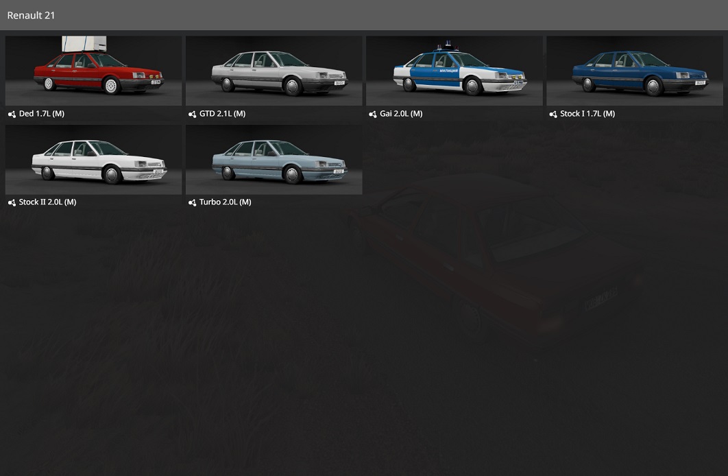Choose the light blue Turbo car thumbnail
Viewport: 728px width, 476px height.
click(x=274, y=160)
